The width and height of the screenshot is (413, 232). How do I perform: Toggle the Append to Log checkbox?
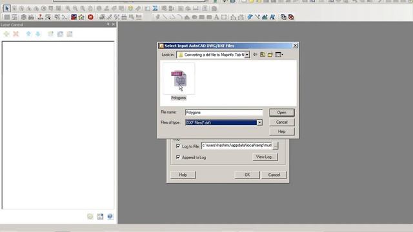(x=178, y=157)
